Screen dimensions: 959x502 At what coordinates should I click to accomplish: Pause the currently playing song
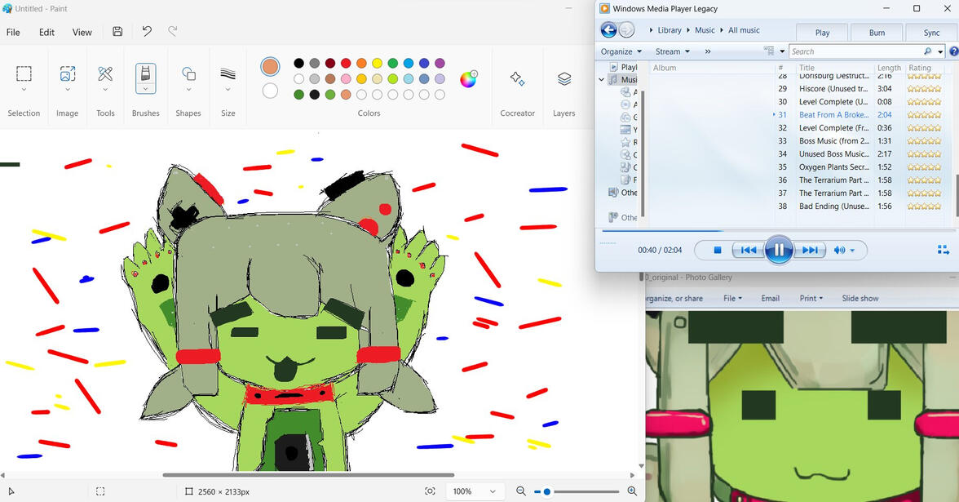779,250
